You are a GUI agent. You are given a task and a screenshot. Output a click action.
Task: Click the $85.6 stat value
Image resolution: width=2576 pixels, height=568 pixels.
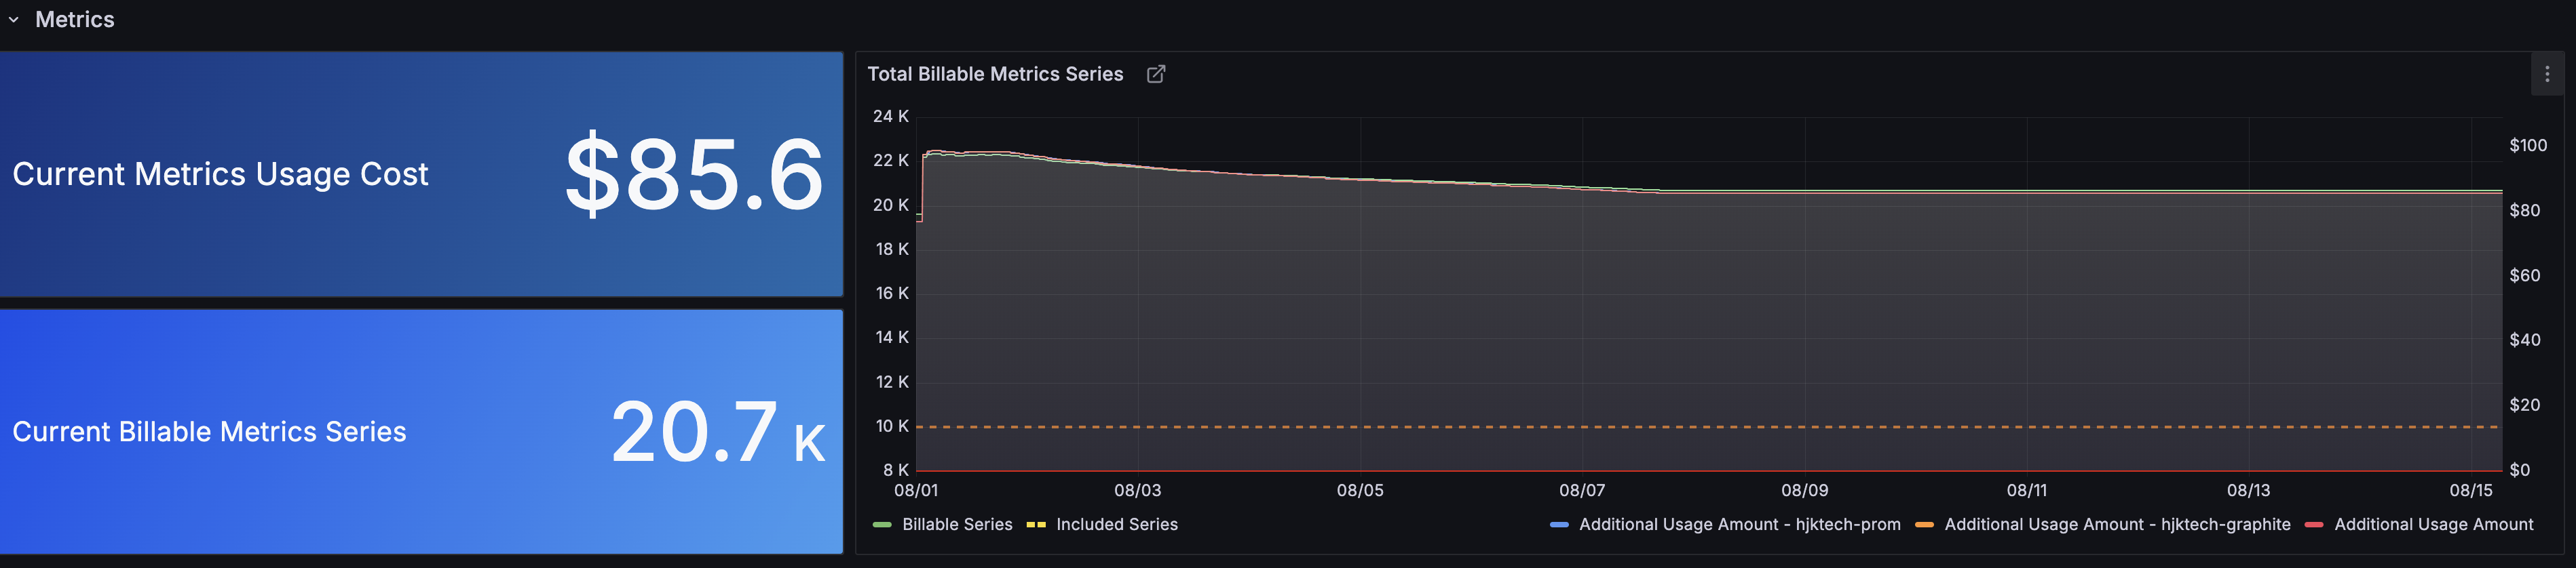click(x=694, y=174)
